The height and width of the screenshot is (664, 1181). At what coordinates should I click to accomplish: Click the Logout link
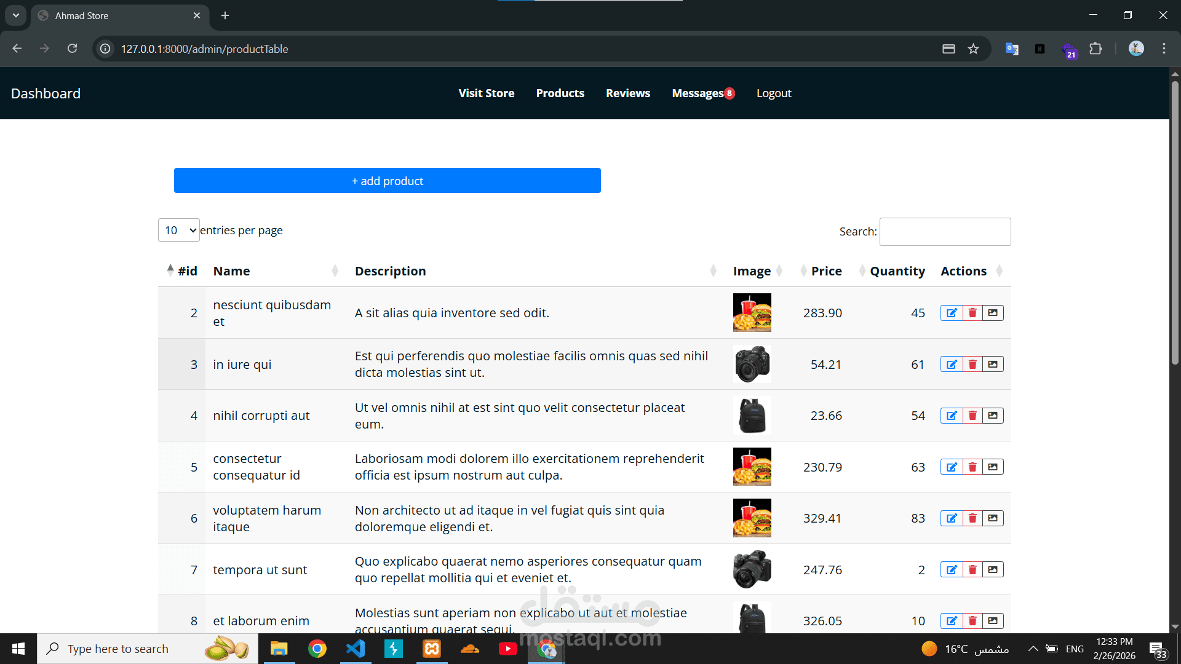point(773,93)
